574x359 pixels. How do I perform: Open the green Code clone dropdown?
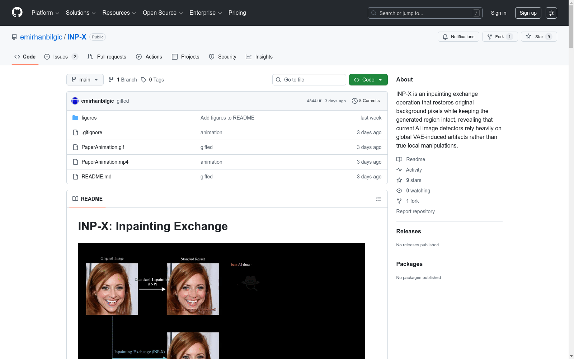(368, 80)
